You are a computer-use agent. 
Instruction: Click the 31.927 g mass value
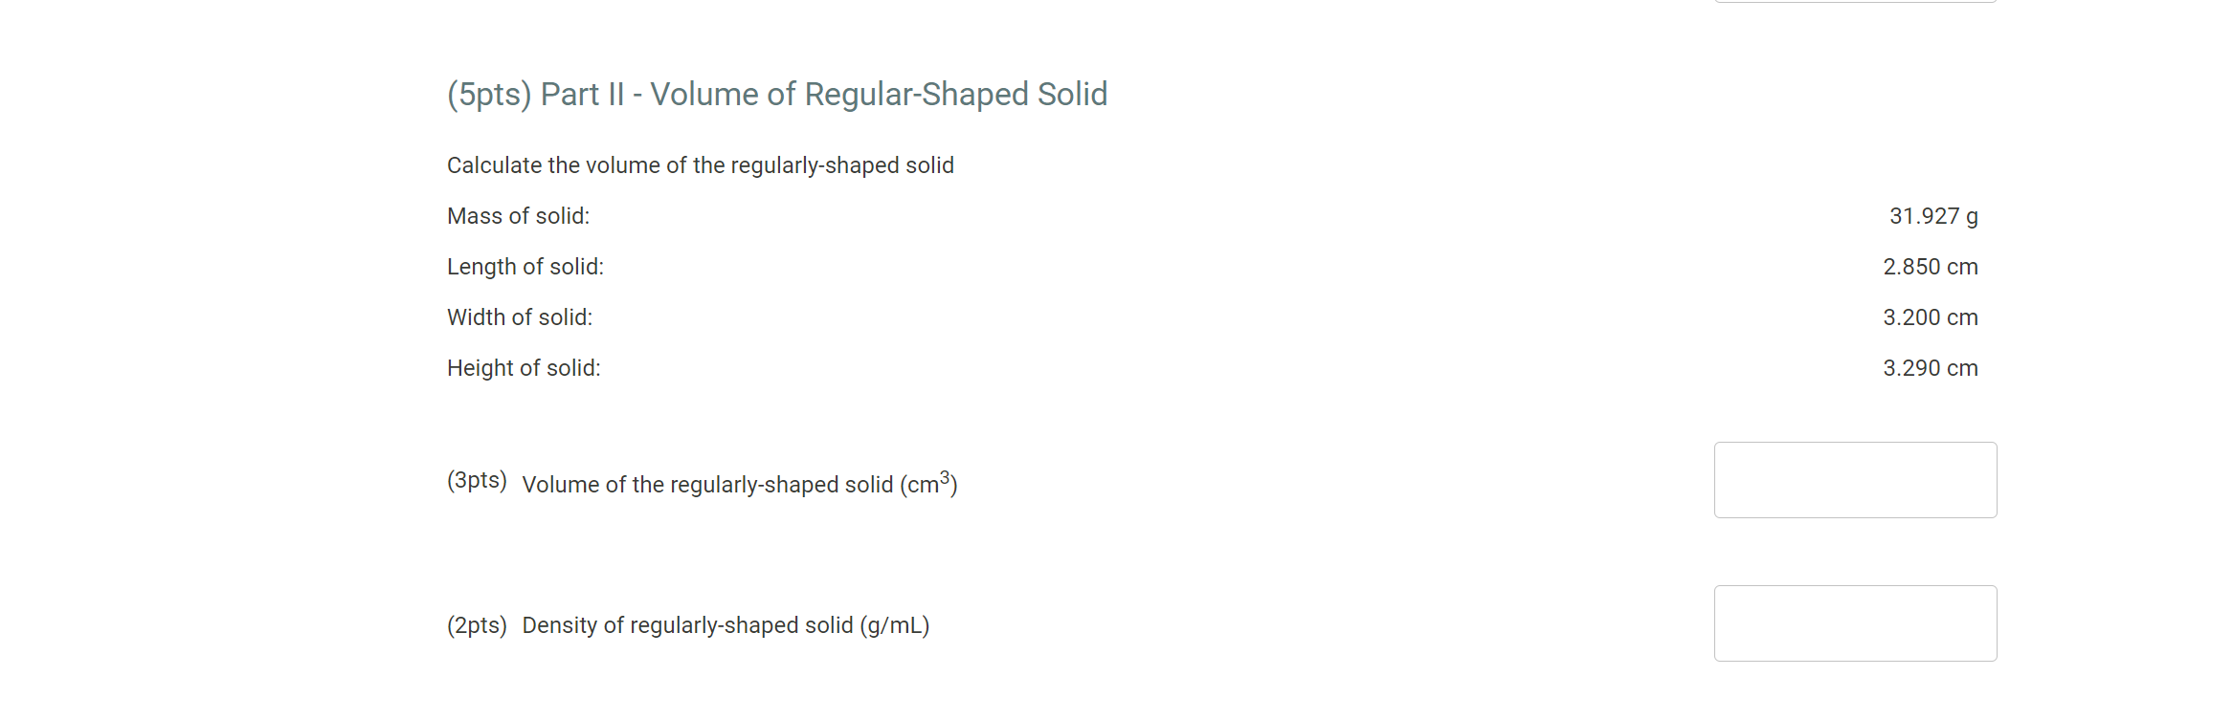1932,216
